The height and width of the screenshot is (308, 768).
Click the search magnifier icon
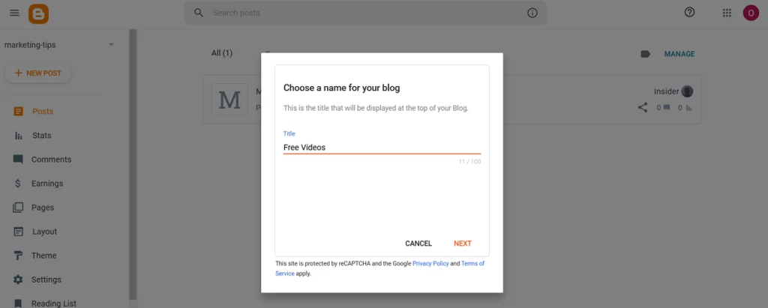pos(199,13)
